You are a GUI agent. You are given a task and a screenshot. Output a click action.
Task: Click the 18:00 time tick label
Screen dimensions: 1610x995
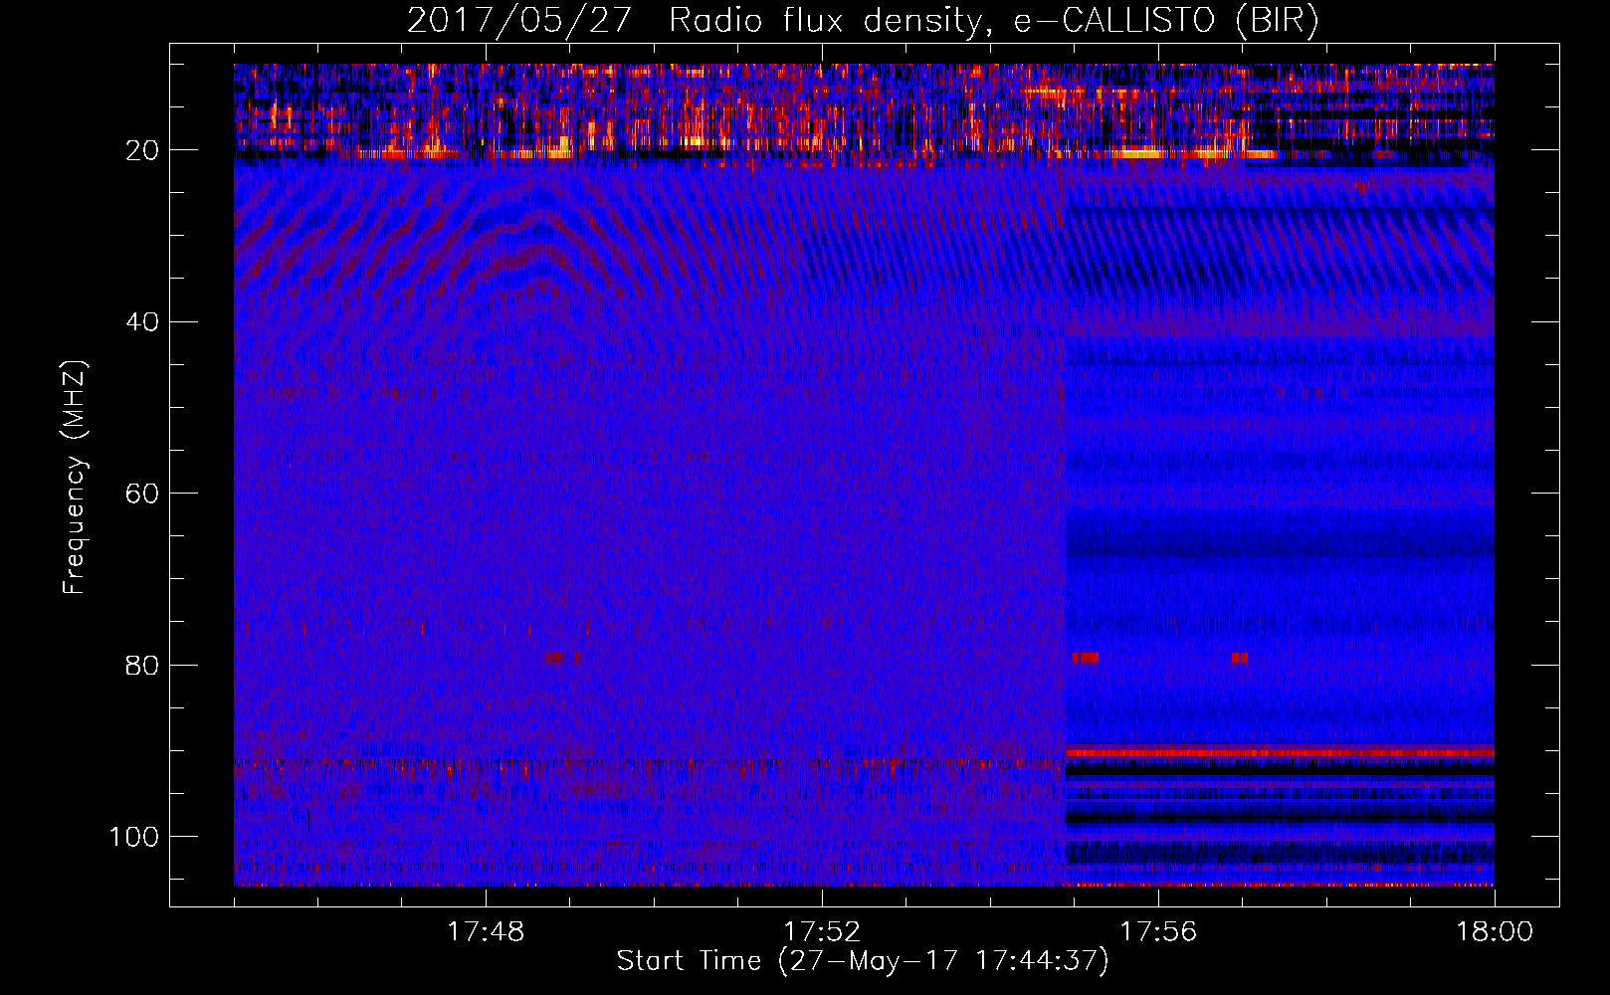click(x=1495, y=932)
